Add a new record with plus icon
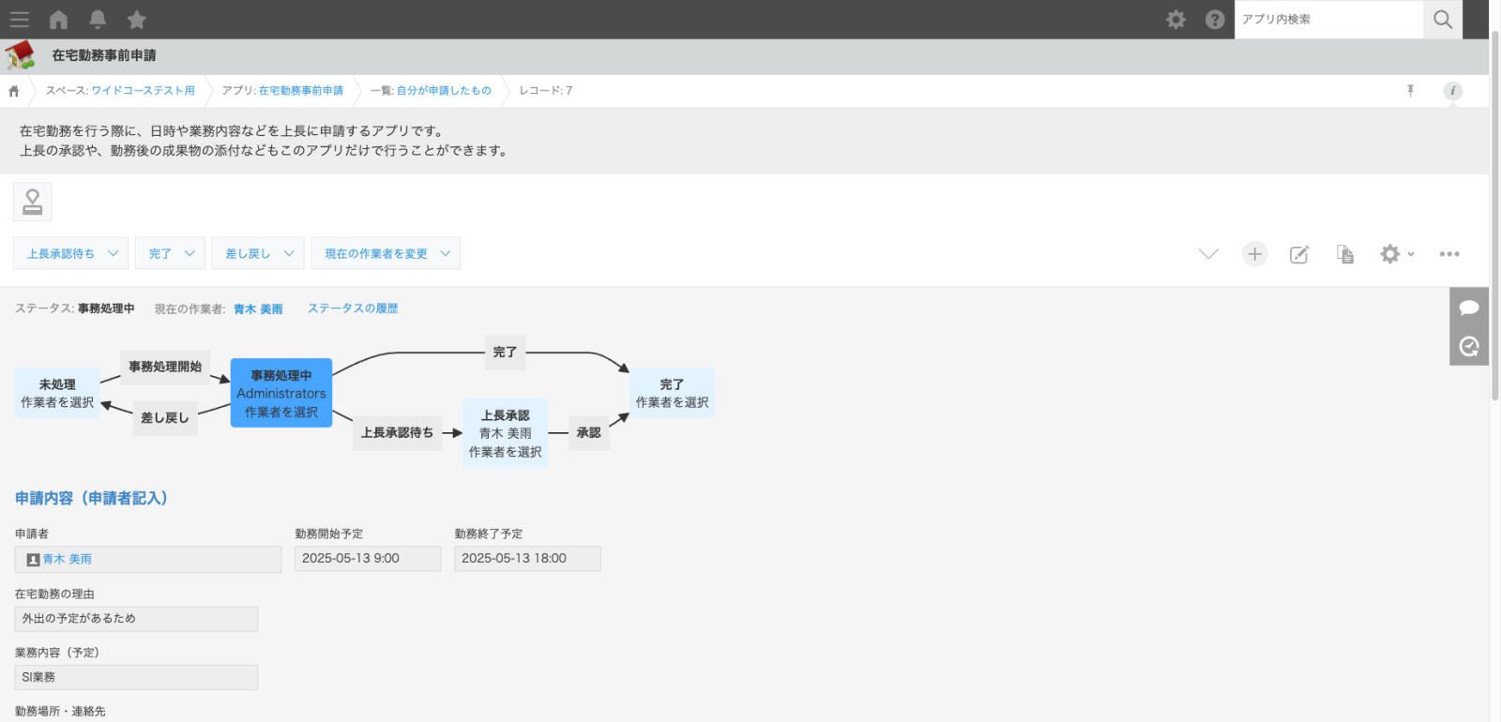This screenshot has width=1501, height=722. tap(1254, 254)
